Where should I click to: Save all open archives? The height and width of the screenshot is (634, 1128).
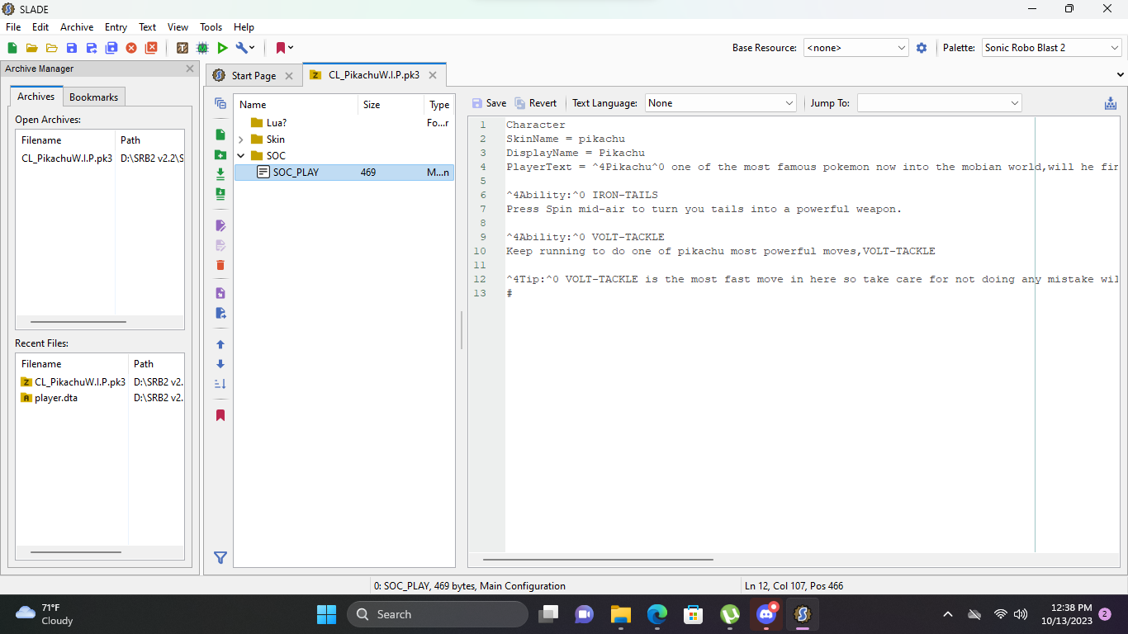coord(111,48)
